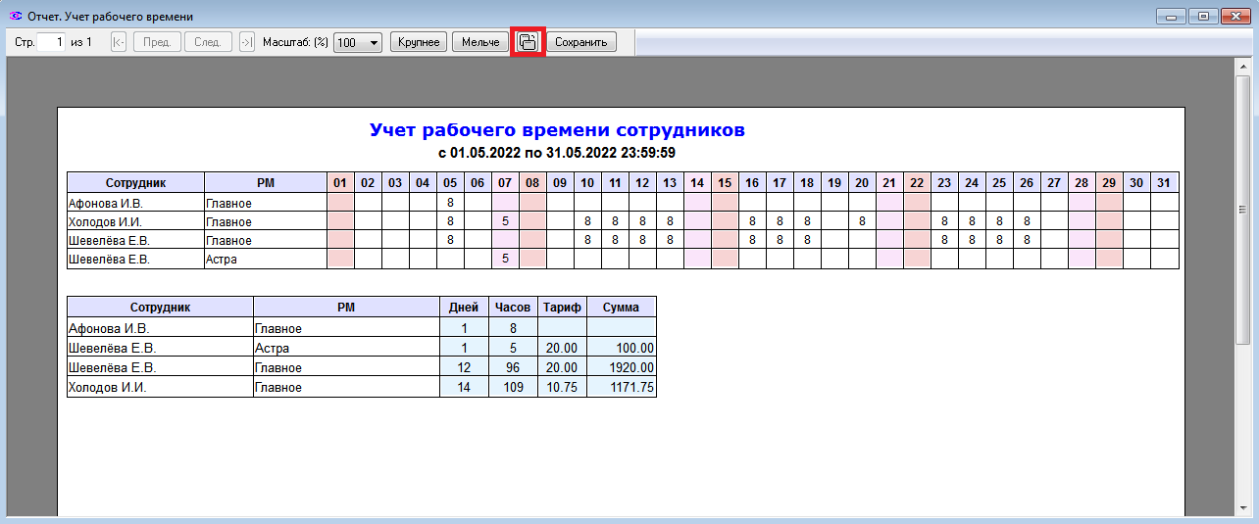This screenshot has width=1259, height=524.
Task: Close the report window
Action: click(x=1235, y=16)
